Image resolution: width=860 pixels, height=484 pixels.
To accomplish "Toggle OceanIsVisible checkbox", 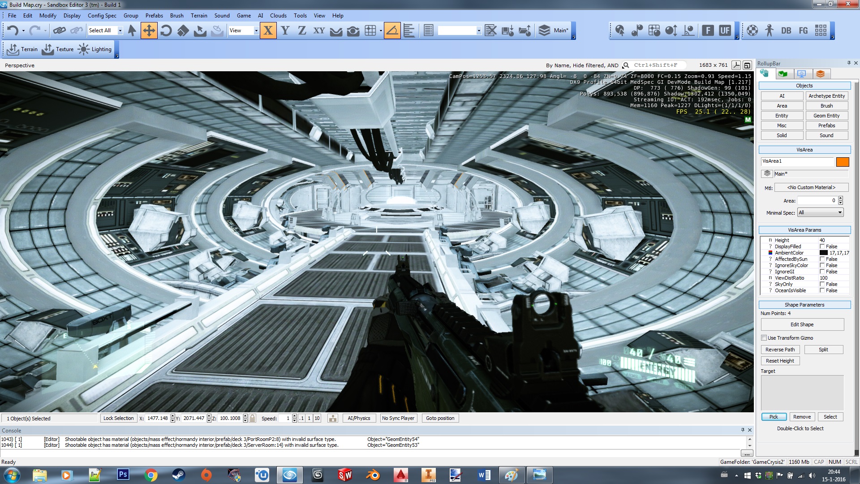I will point(822,290).
